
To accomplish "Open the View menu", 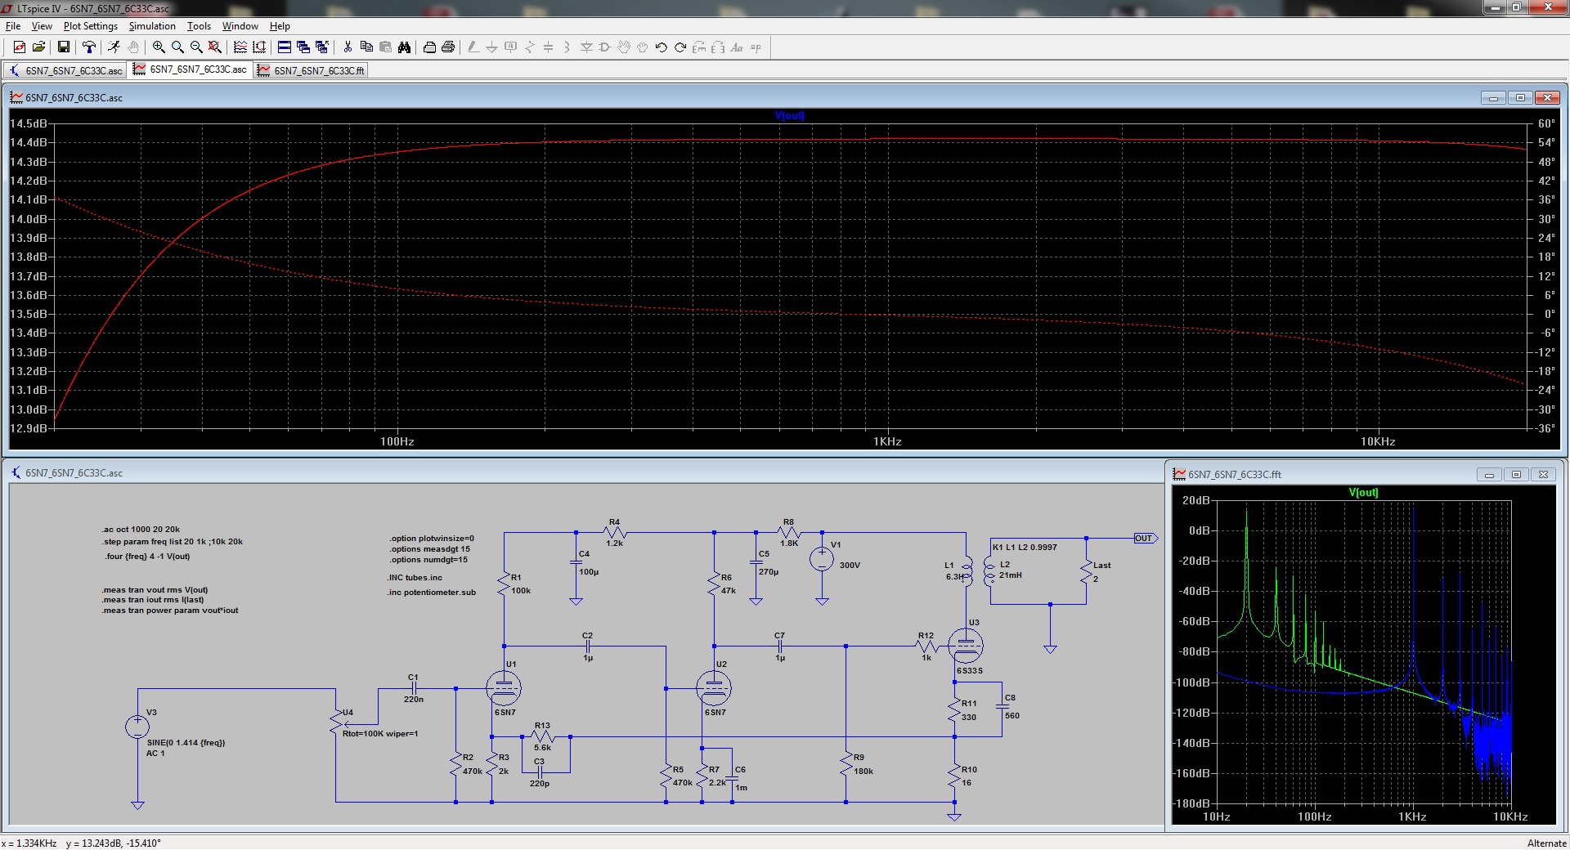I will pos(42,26).
